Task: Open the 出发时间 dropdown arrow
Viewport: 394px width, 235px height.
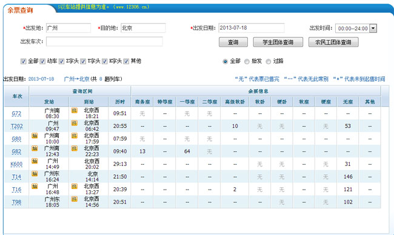Action: [373, 28]
